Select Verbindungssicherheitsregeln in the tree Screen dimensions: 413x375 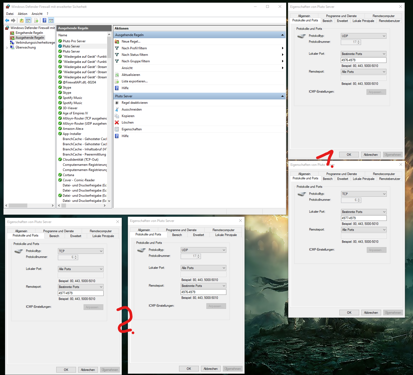[x=35, y=43]
